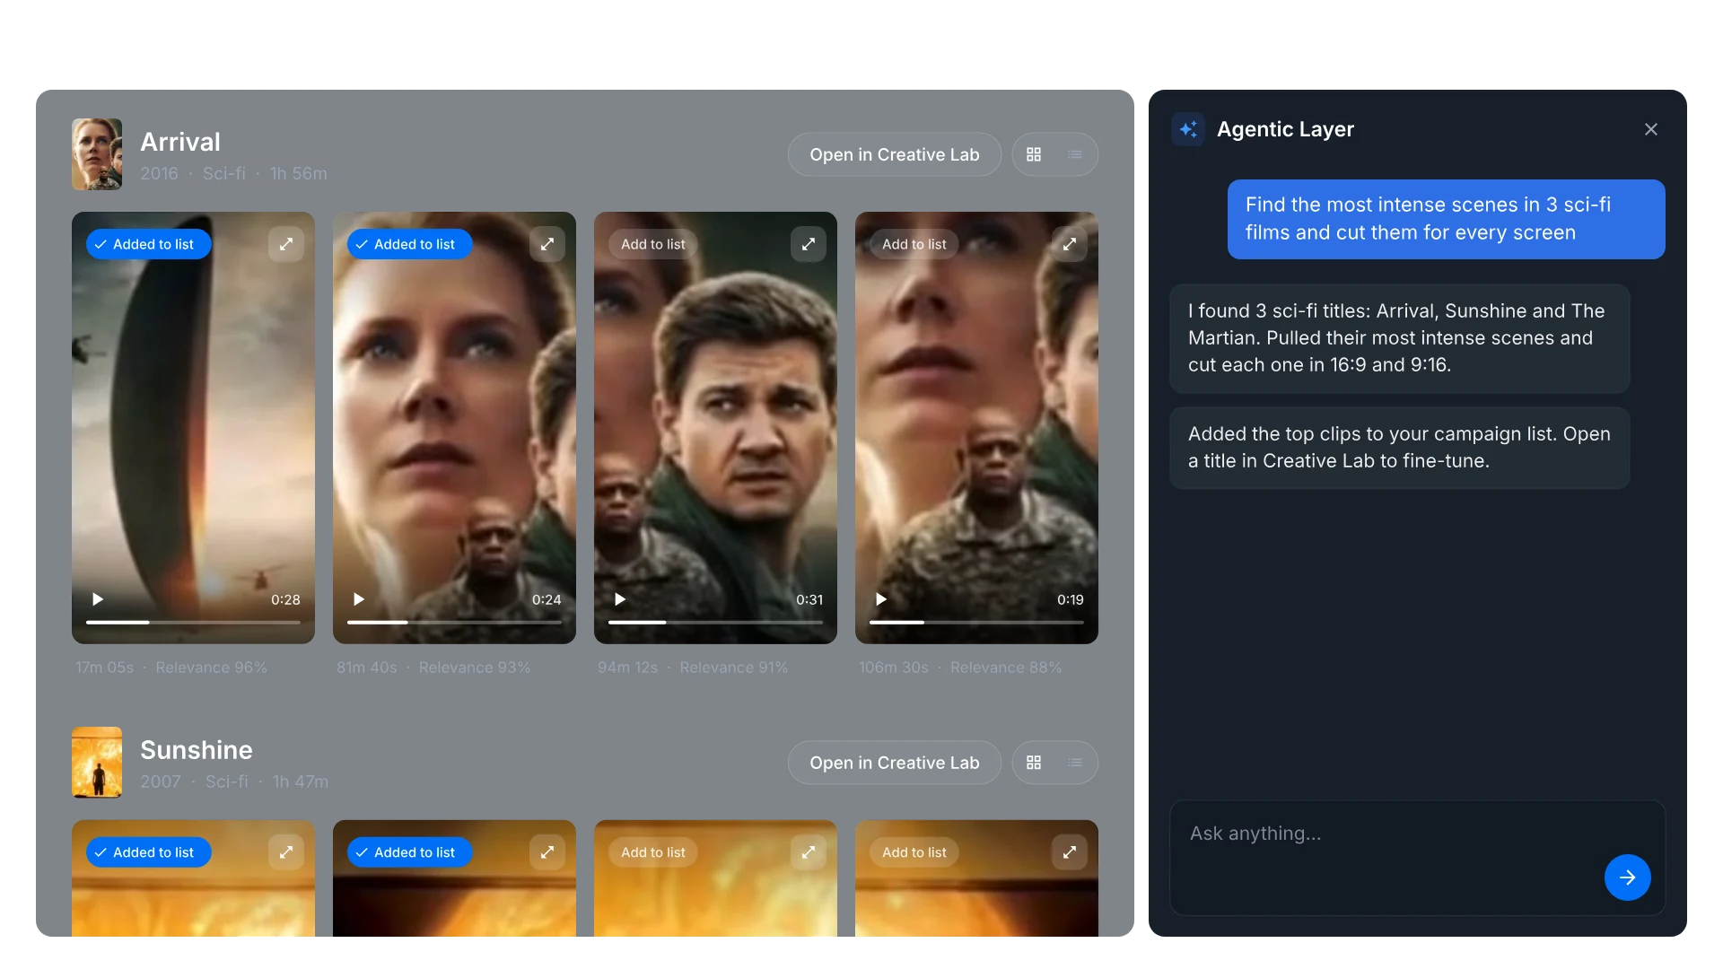Click the Sunshine movie poster thumbnail

(97, 763)
